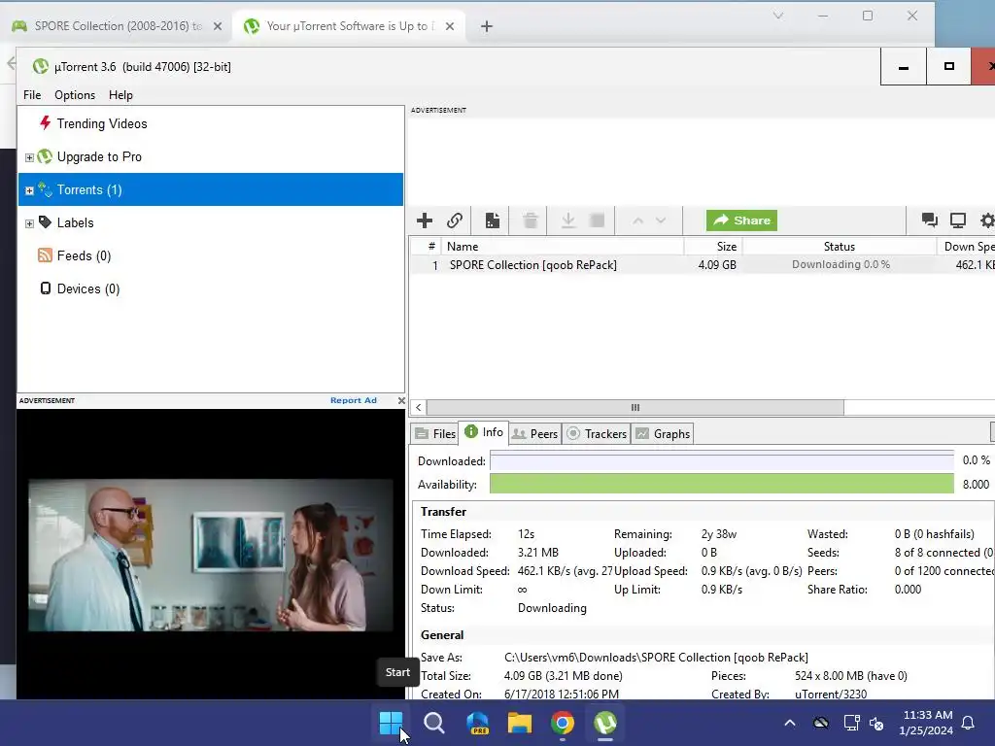The height and width of the screenshot is (746, 995).
Task: Sort by the Name column header
Action: 562,247
